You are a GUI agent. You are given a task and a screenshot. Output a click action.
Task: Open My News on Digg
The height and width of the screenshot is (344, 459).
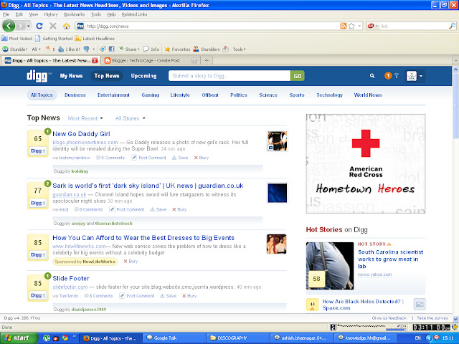tap(71, 76)
